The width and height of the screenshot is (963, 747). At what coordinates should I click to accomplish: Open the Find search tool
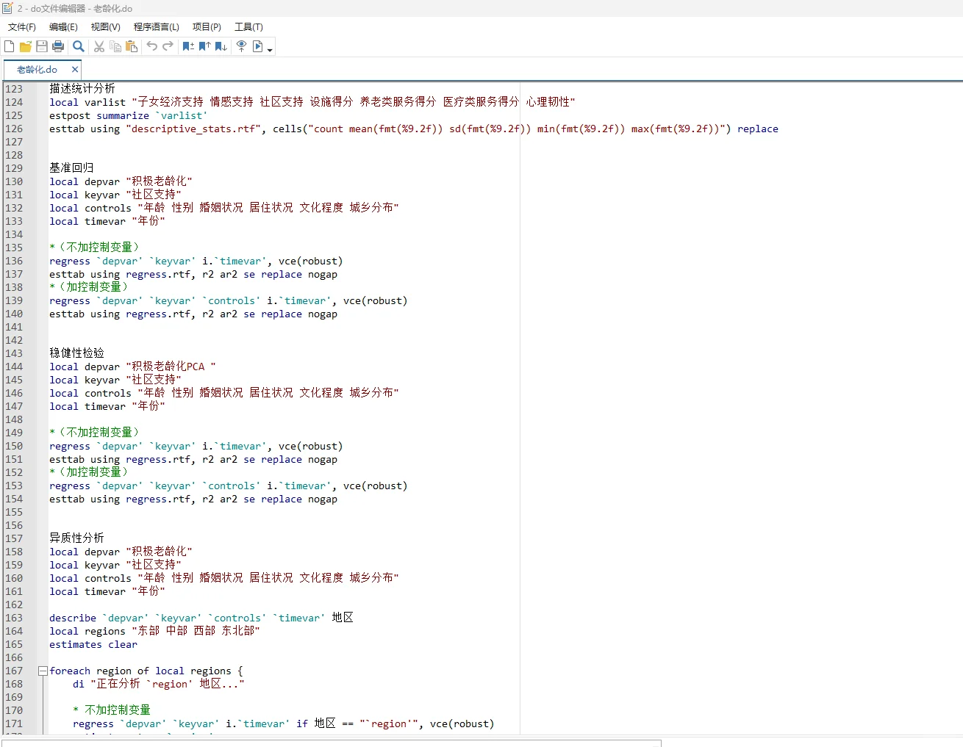(79, 46)
